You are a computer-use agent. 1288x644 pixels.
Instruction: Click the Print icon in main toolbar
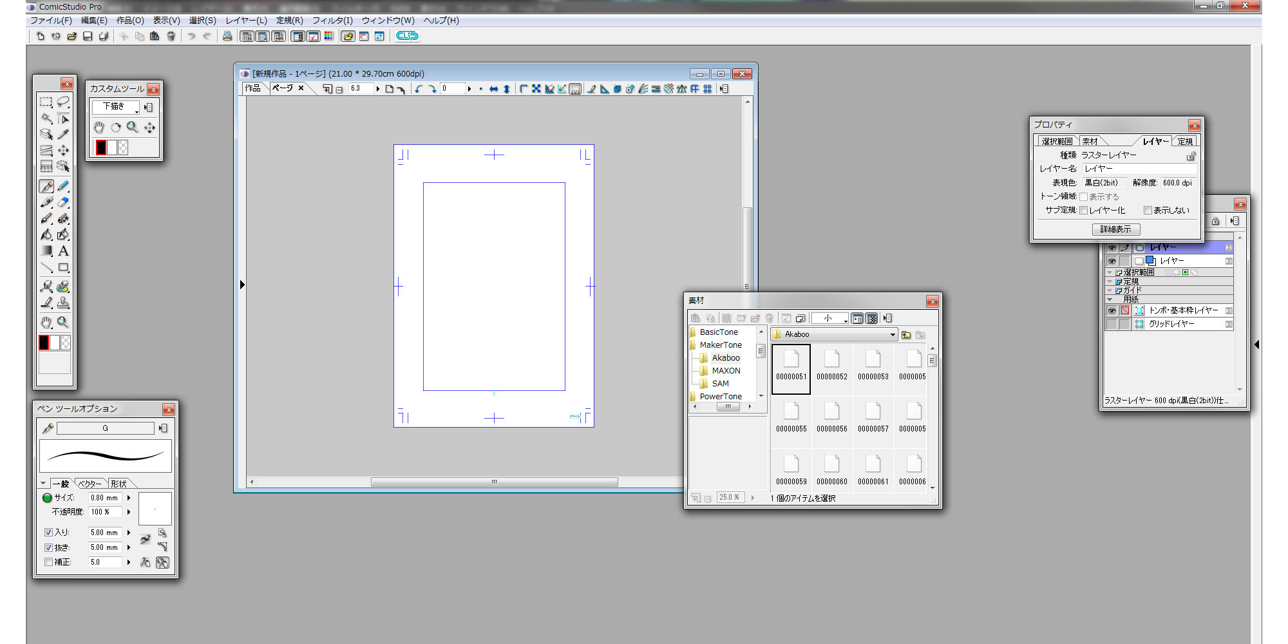(227, 36)
